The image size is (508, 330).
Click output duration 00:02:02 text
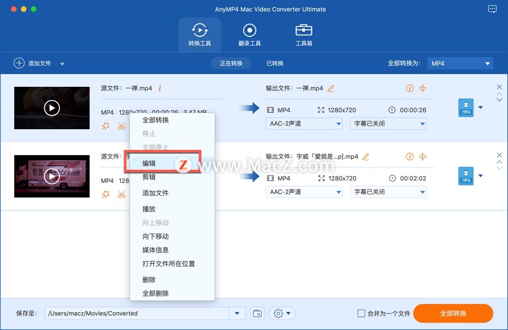coord(413,178)
